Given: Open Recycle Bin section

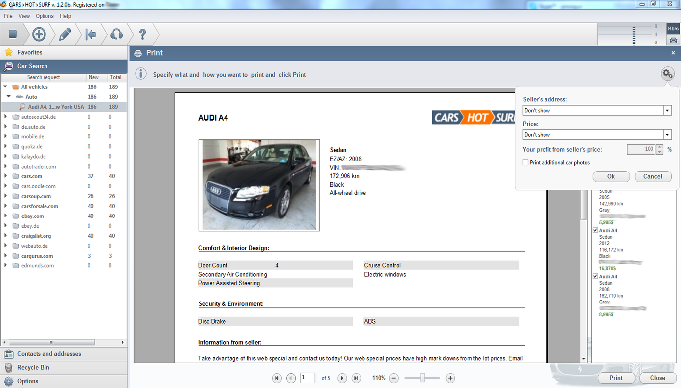Looking at the screenshot, I should 64,368.
